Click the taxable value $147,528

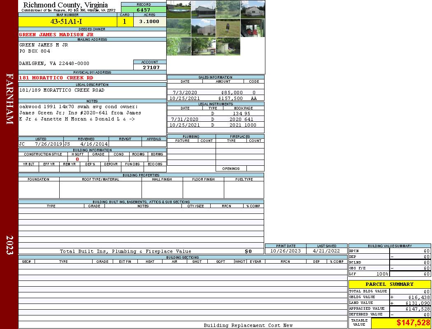pyautogui.click(x=413, y=323)
